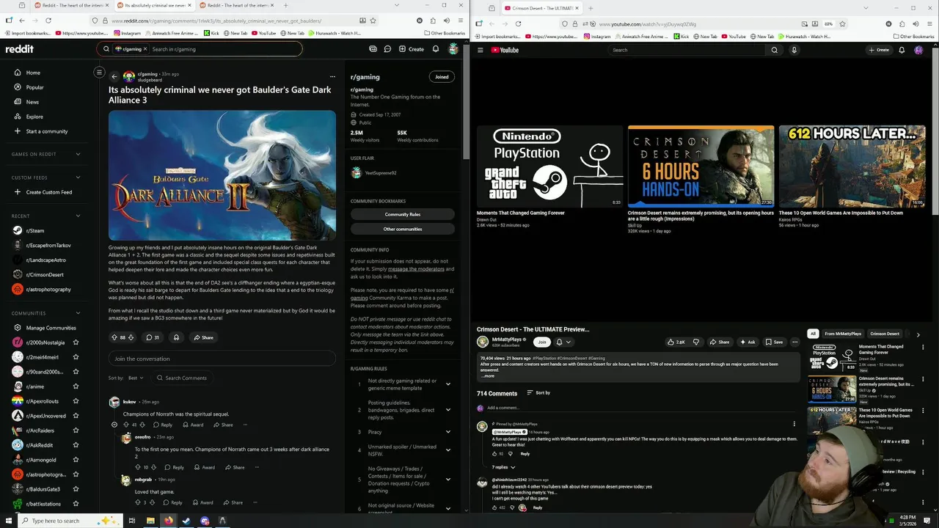Favorite r/Asmongold with star
Viewport: 939px width, 528px height.
coord(76,460)
